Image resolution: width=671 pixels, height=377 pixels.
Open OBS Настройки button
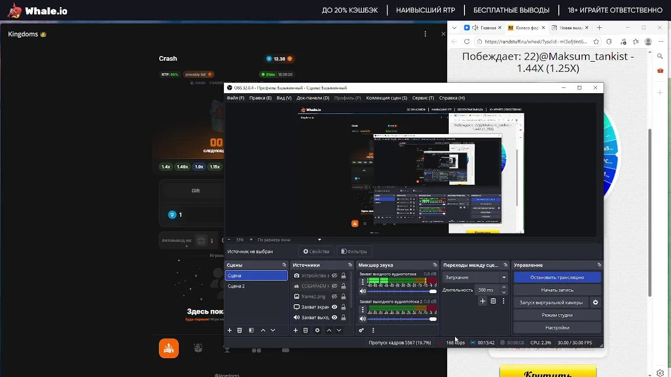(557, 328)
